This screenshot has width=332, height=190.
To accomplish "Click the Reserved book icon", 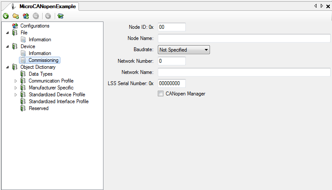I will coord(23,108).
